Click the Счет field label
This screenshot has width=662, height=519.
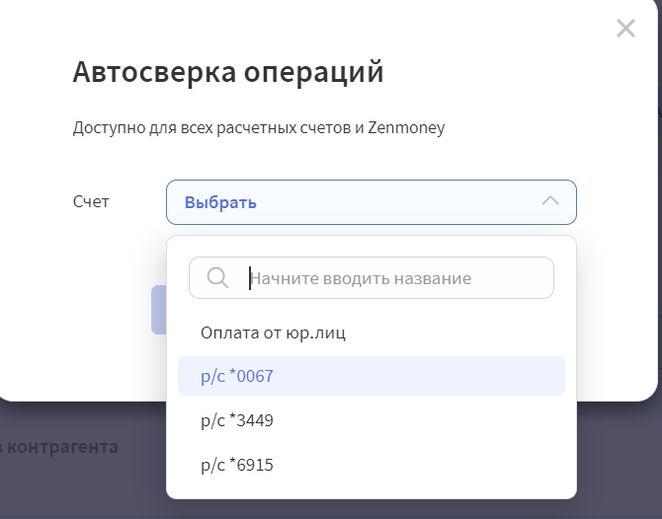tap(91, 201)
